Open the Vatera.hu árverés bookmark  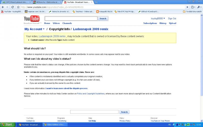pos(60,11)
